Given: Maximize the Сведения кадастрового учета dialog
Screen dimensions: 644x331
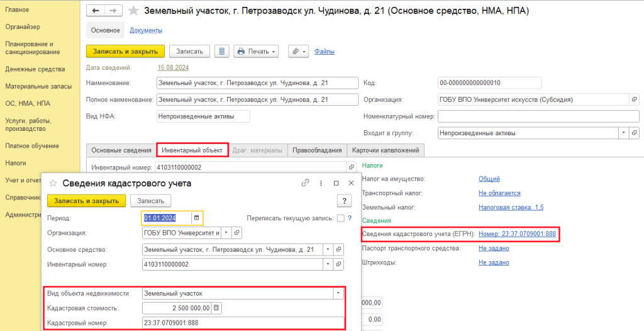Looking at the screenshot, I should click(x=336, y=183).
